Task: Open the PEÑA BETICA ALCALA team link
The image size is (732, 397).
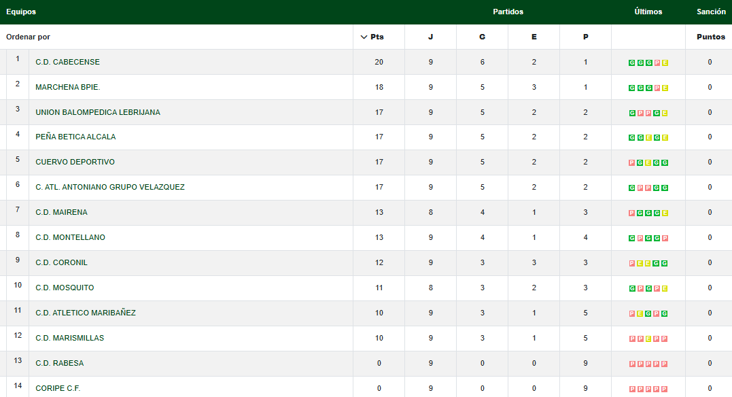Action: (75, 137)
